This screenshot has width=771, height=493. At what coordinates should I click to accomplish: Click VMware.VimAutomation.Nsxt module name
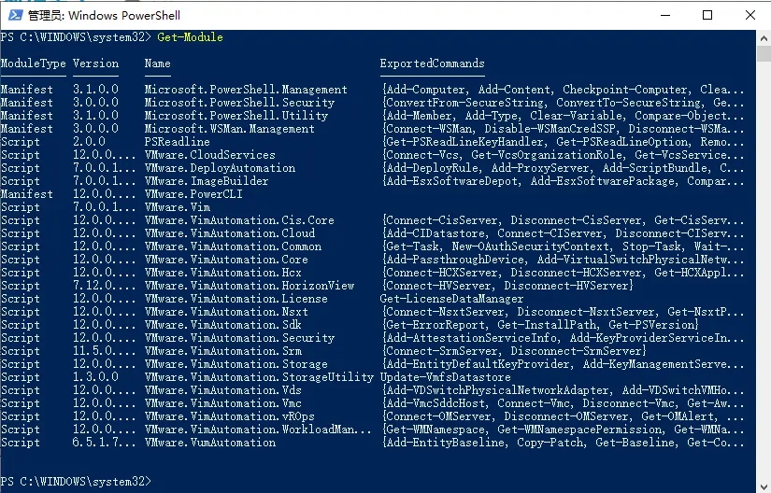[x=226, y=312]
